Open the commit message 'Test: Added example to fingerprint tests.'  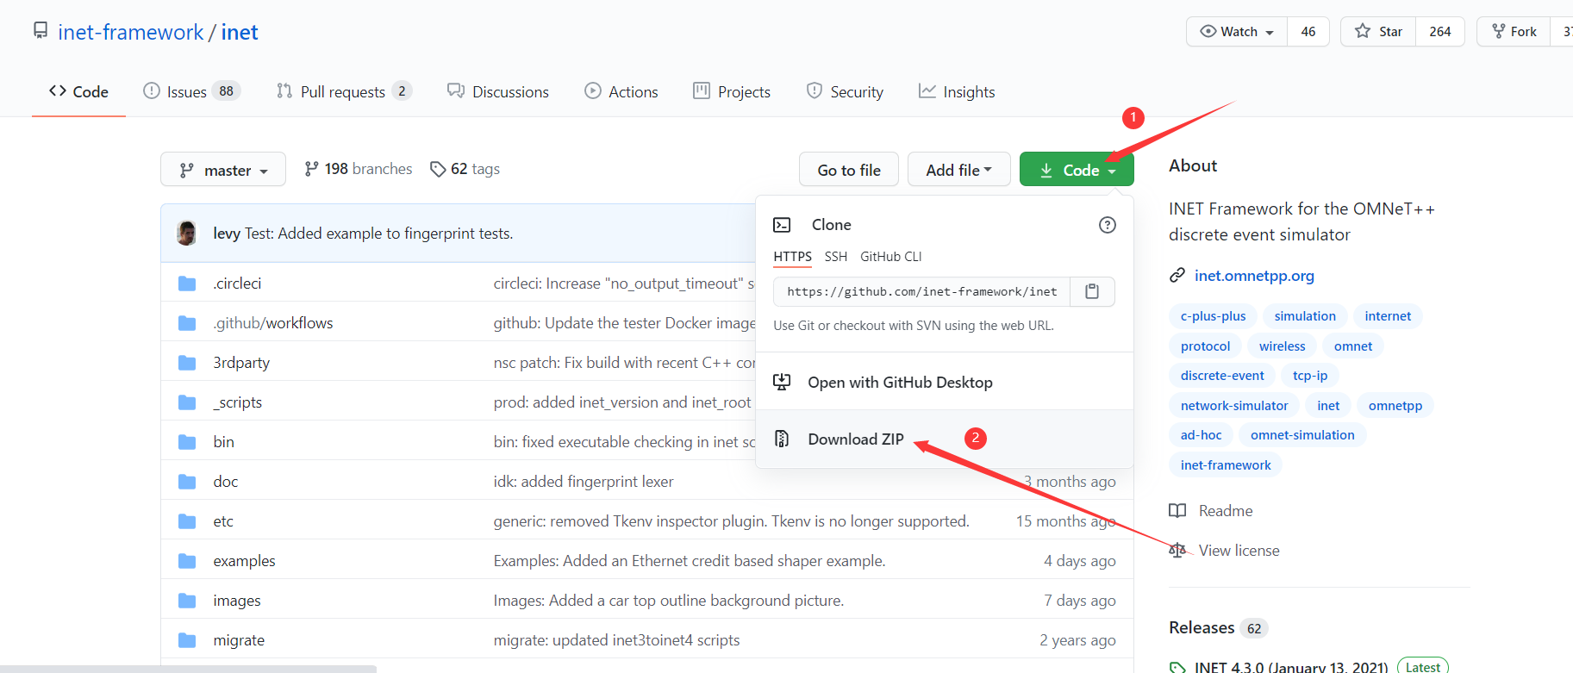click(378, 234)
